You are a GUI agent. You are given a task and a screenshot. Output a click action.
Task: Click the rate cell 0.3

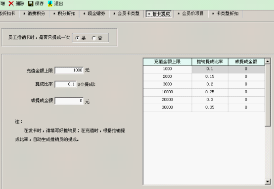pyautogui.click(x=210, y=100)
